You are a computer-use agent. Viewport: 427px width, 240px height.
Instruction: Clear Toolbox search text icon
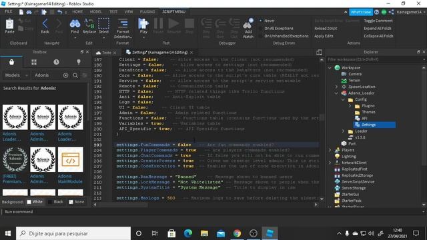click(x=65, y=75)
